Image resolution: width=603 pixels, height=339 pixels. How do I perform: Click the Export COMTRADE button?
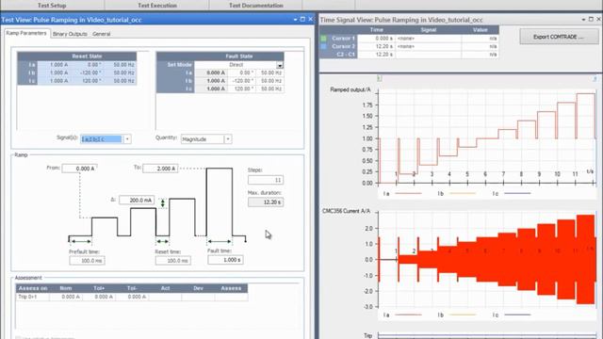tap(559, 37)
